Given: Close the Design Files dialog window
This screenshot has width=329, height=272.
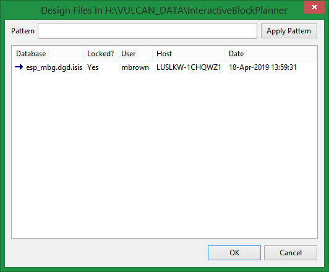Looking at the screenshot, I should pyautogui.click(x=314, y=7).
